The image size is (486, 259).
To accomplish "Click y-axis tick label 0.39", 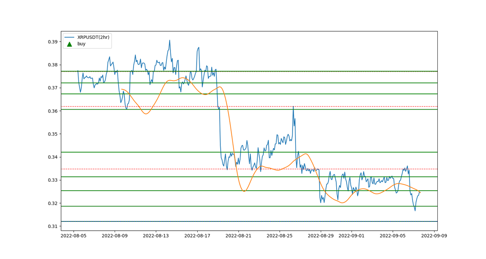I will tap(53, 42).
